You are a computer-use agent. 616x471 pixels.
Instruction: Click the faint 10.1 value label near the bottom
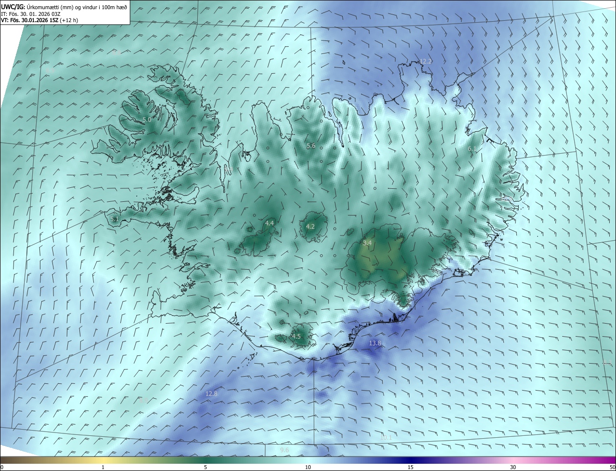click(x=386, y=438)
